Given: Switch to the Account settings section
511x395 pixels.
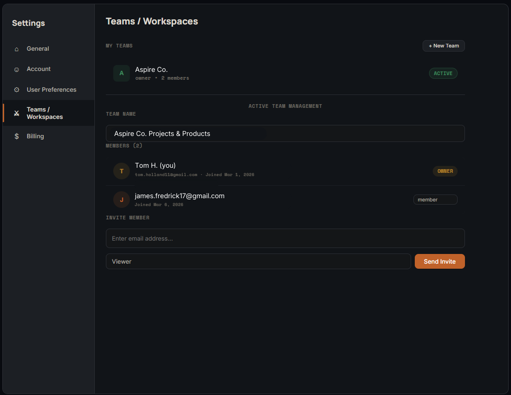Looking at the screenshot, I should [39, 69].
